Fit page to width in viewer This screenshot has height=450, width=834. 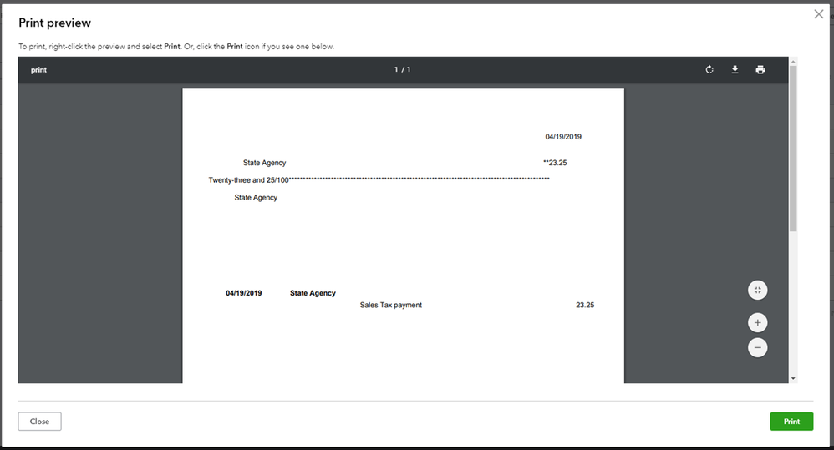[x=757, y=290]
